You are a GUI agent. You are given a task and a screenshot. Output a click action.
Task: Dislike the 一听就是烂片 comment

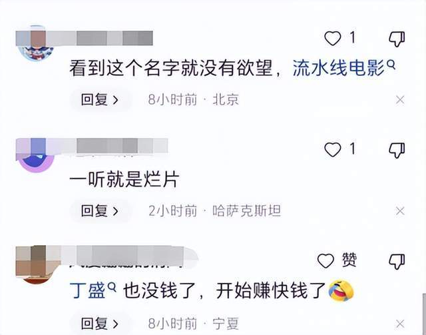(x=397, y=151)
